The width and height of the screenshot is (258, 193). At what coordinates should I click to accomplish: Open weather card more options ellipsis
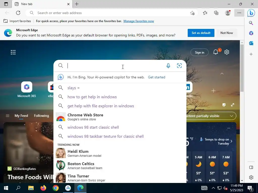coord(229,128)
